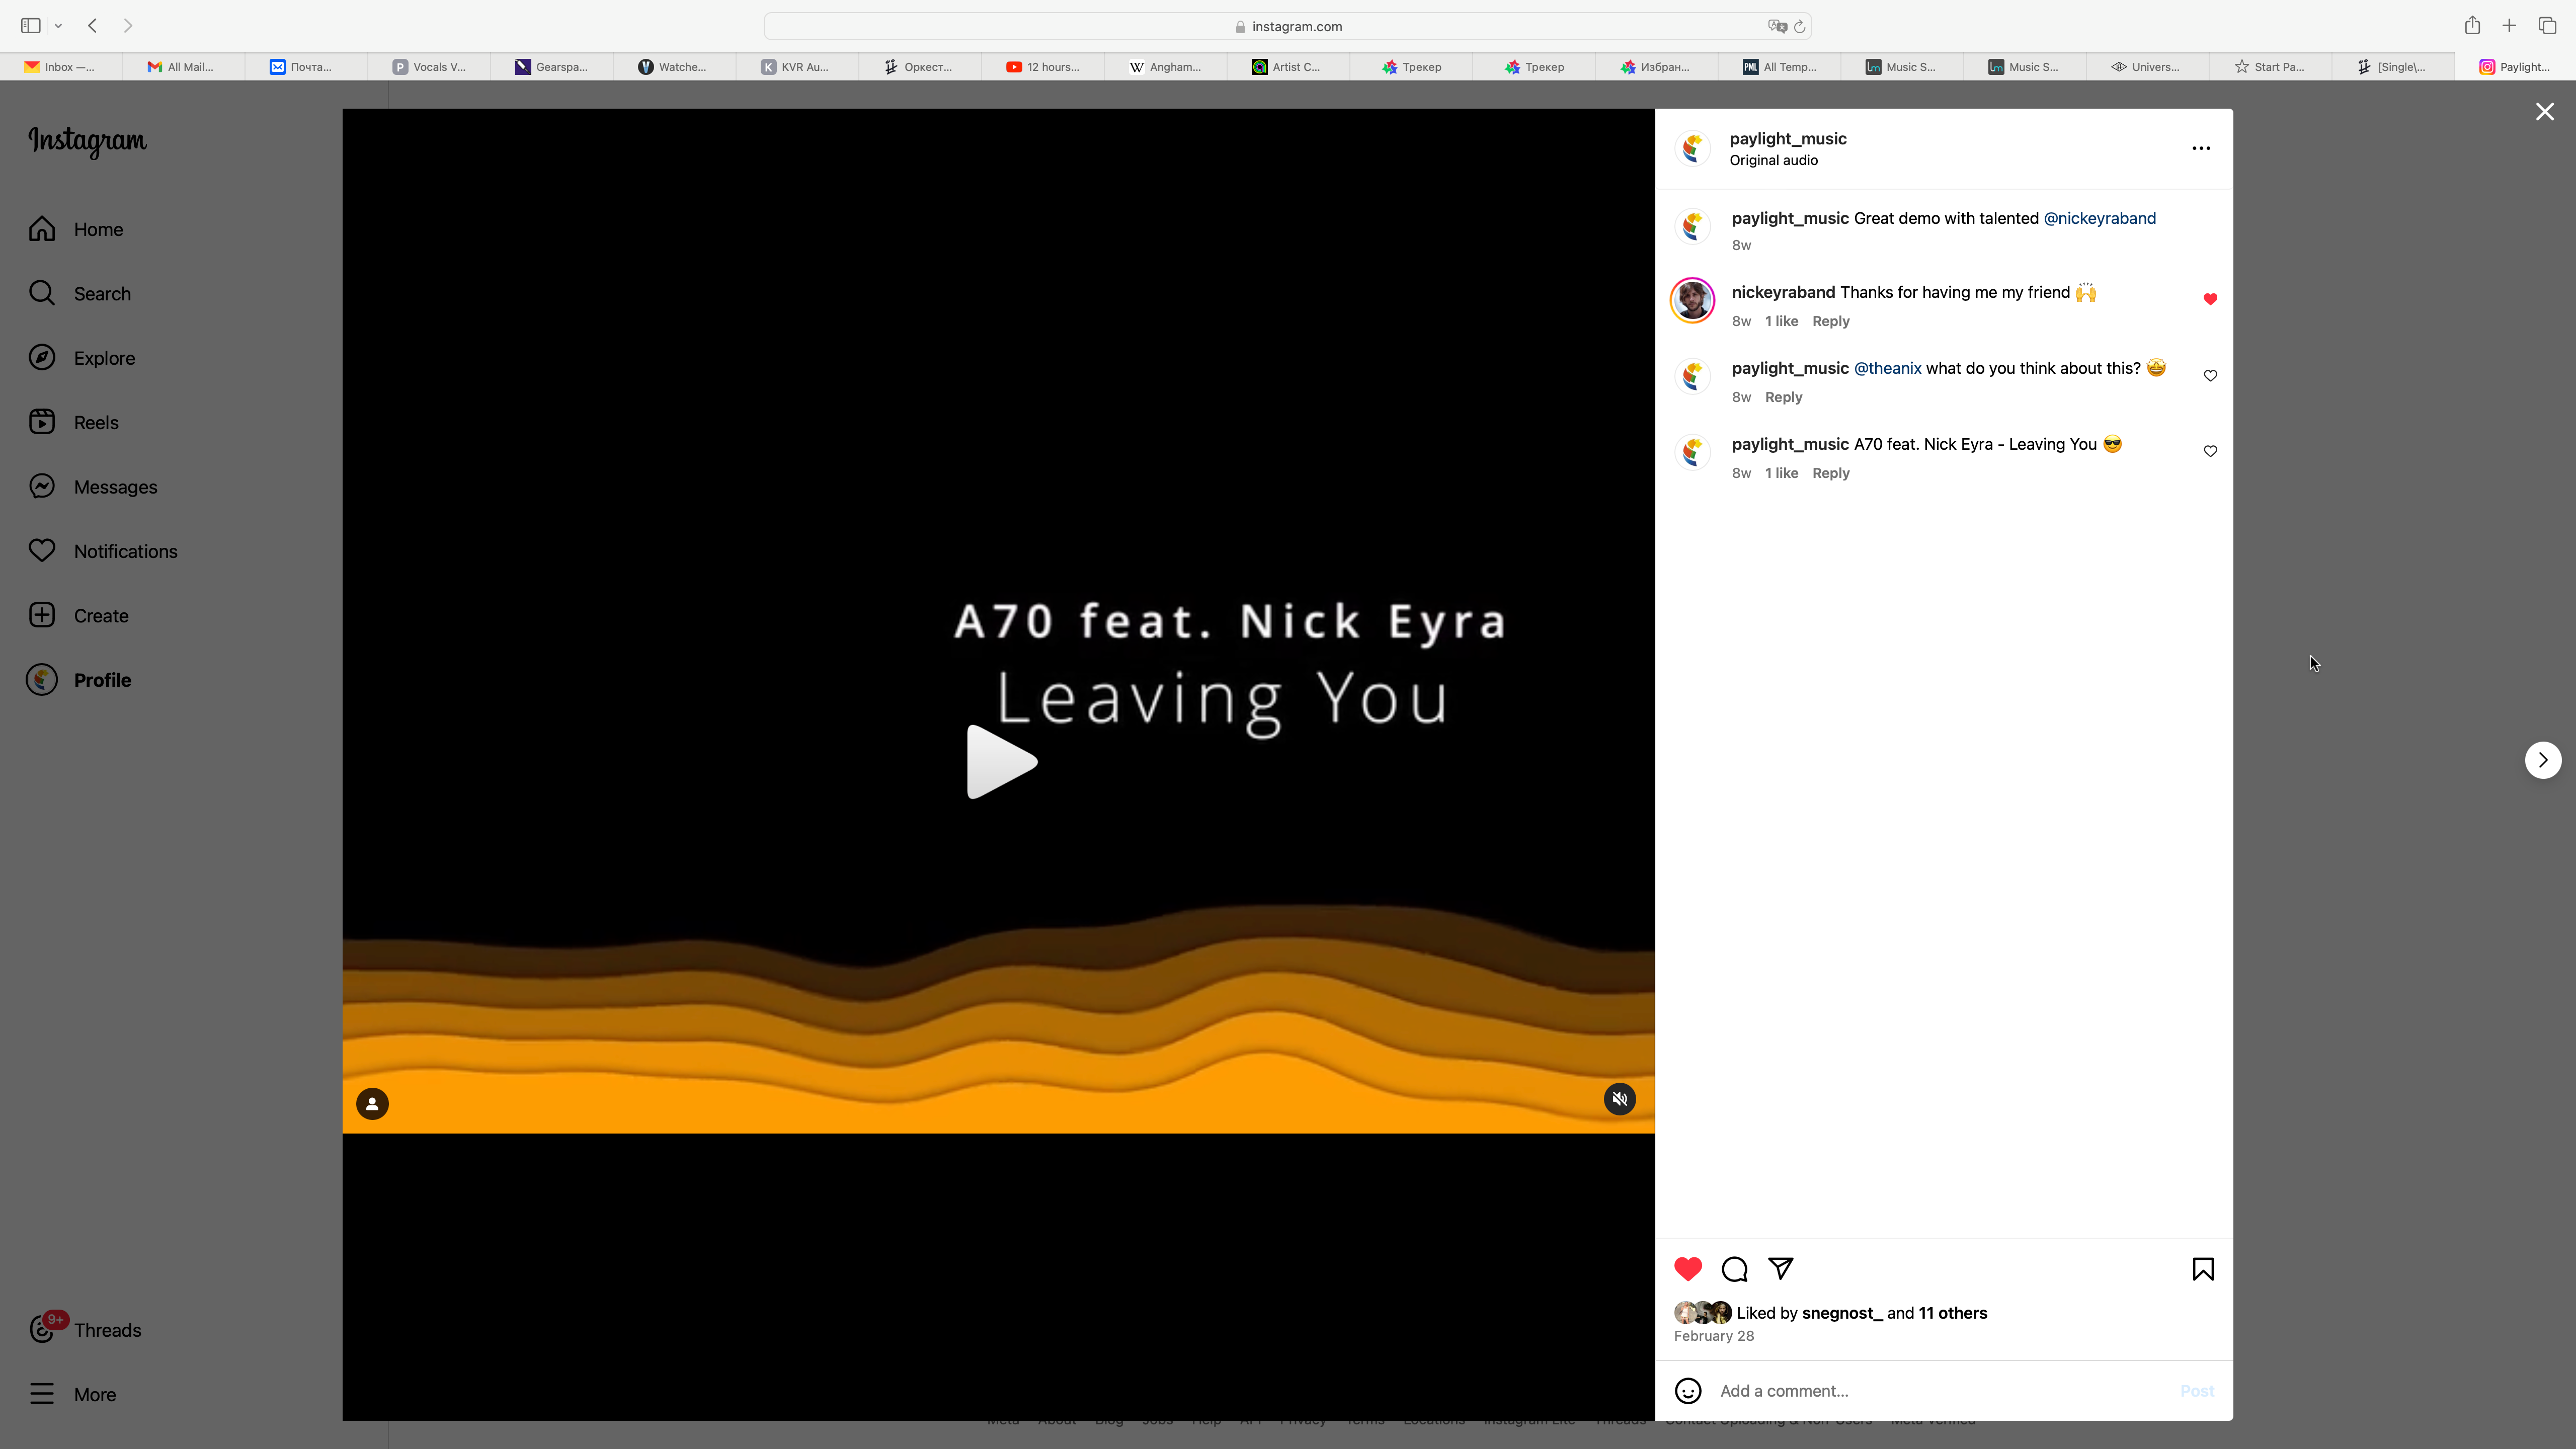Open post options three-dot menu
Screen dimensions: 2576x1449
[x=2201, y=148]
